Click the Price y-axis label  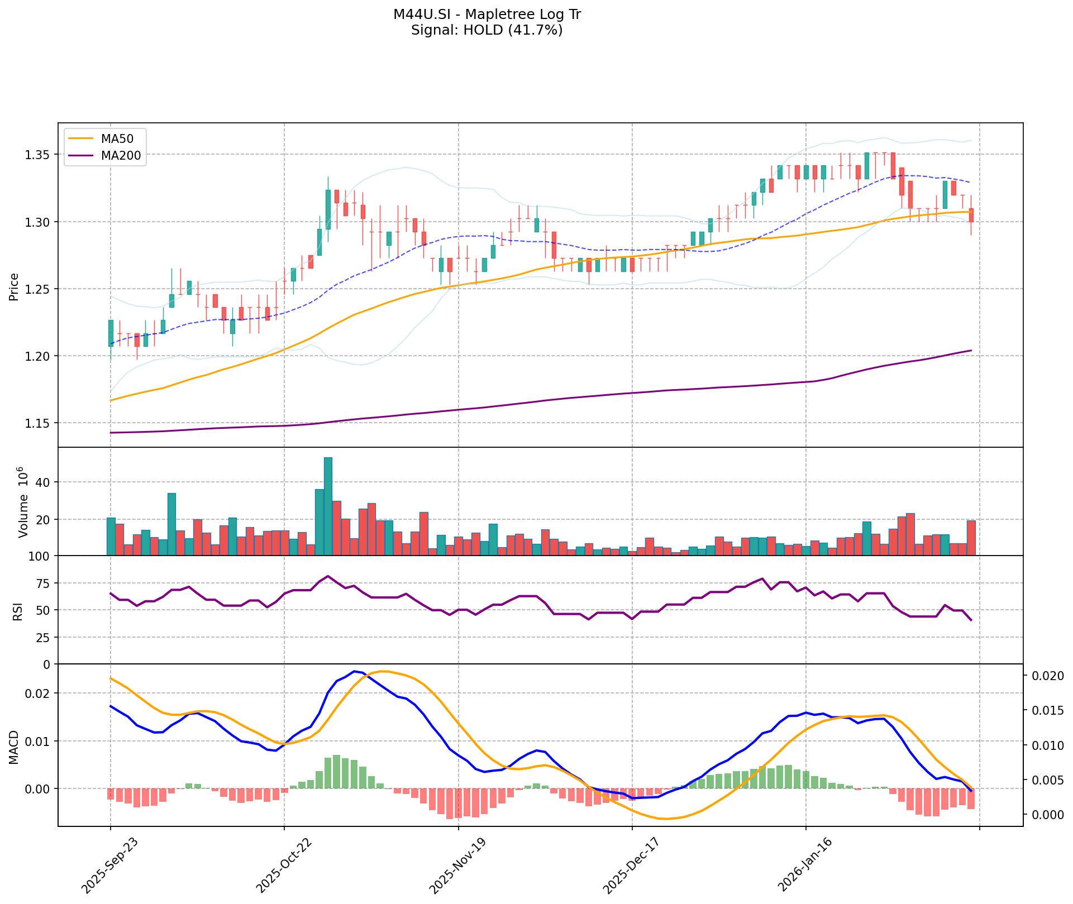pos(15,286)
